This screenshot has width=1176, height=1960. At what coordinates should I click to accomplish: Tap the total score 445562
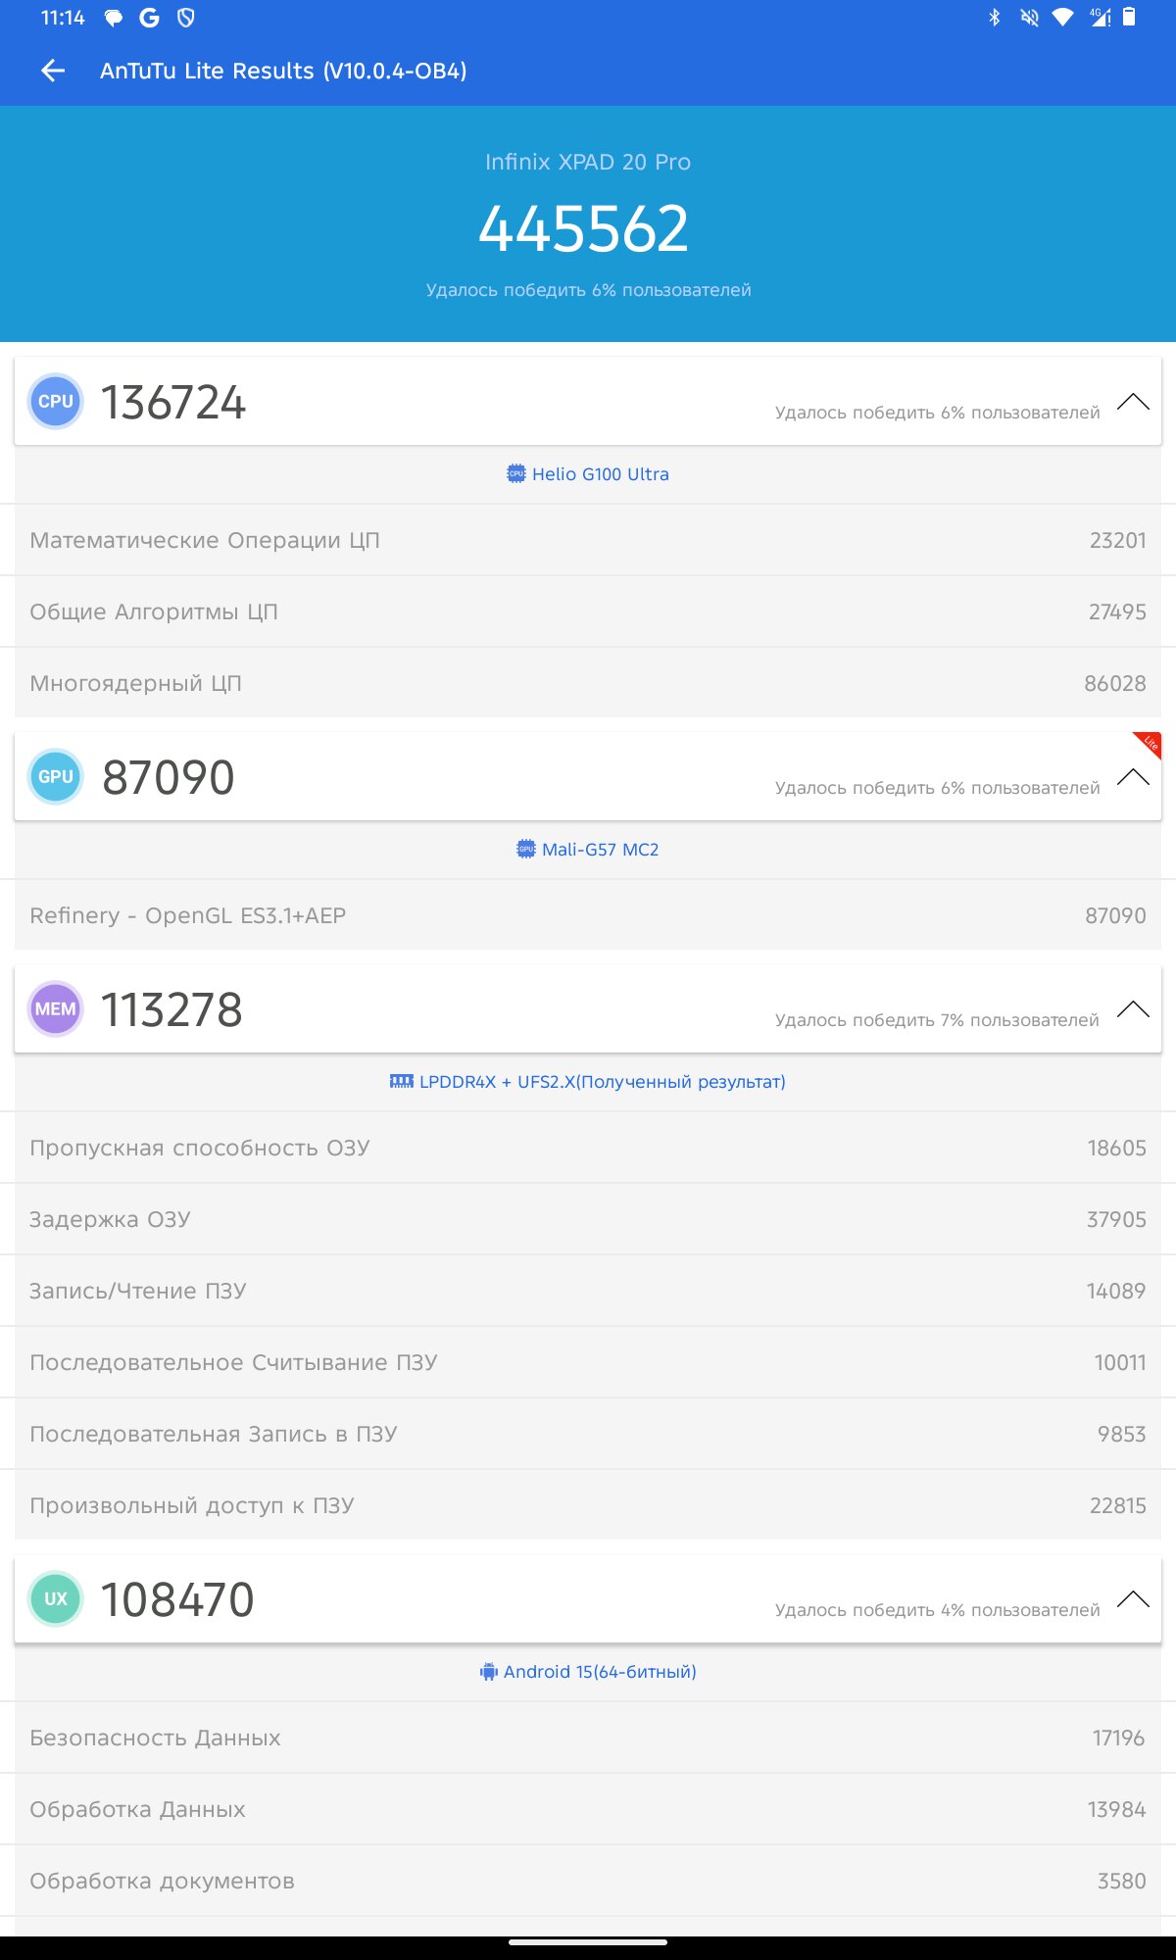(584, 229)
